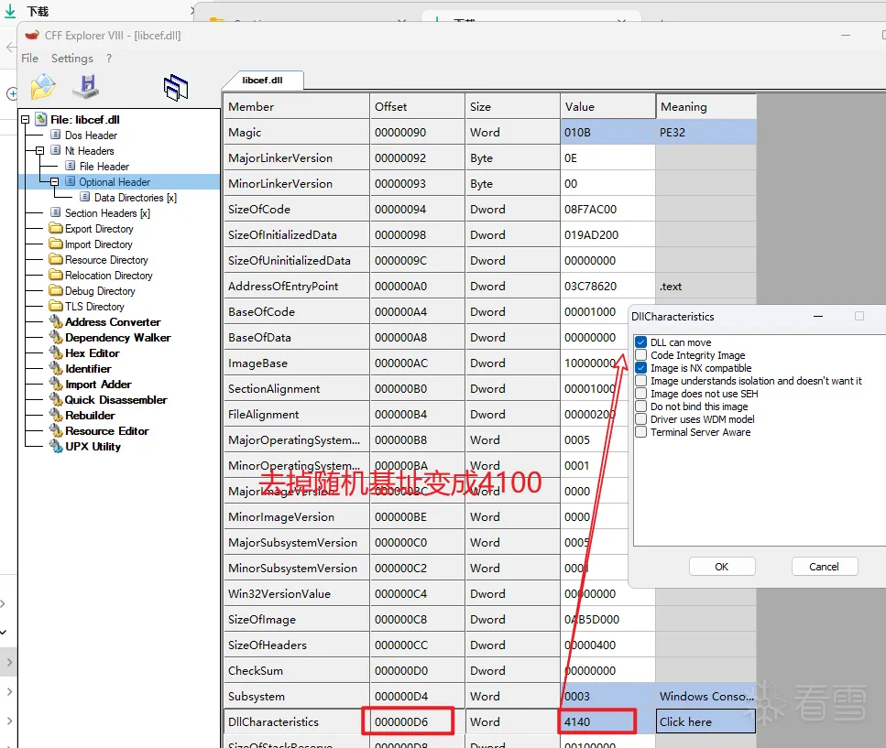The width and height of the screenshot is (886, 748).
Task: Select Optional Header in the tree
Action: (115, 182)
